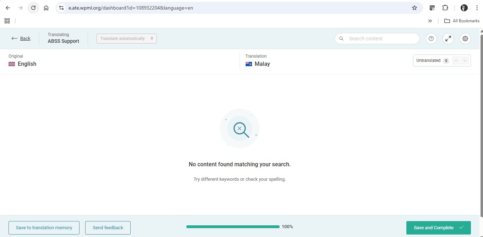483x237 pixels.
Task: Jump to next untranslated segment
Action: click(x=465, y=60)
